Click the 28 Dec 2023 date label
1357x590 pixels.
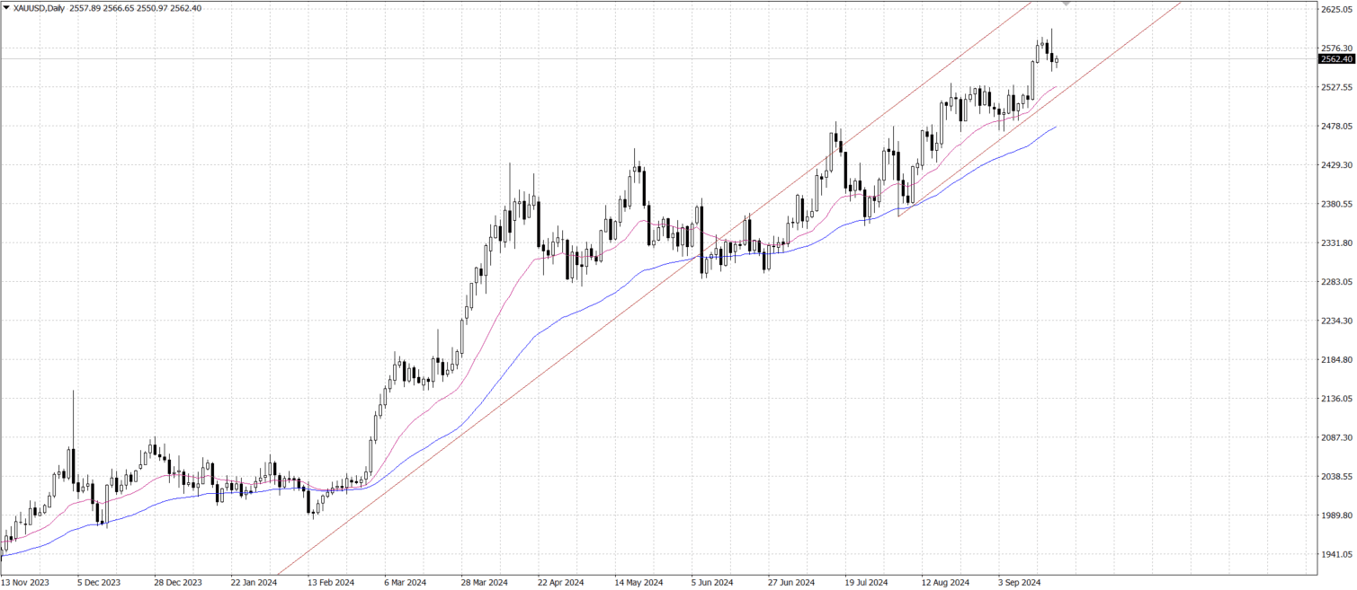tap(176, 583)
